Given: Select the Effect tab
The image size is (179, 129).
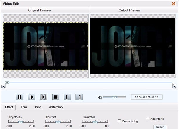Looking at the screenshot, I should click(9, 107).
